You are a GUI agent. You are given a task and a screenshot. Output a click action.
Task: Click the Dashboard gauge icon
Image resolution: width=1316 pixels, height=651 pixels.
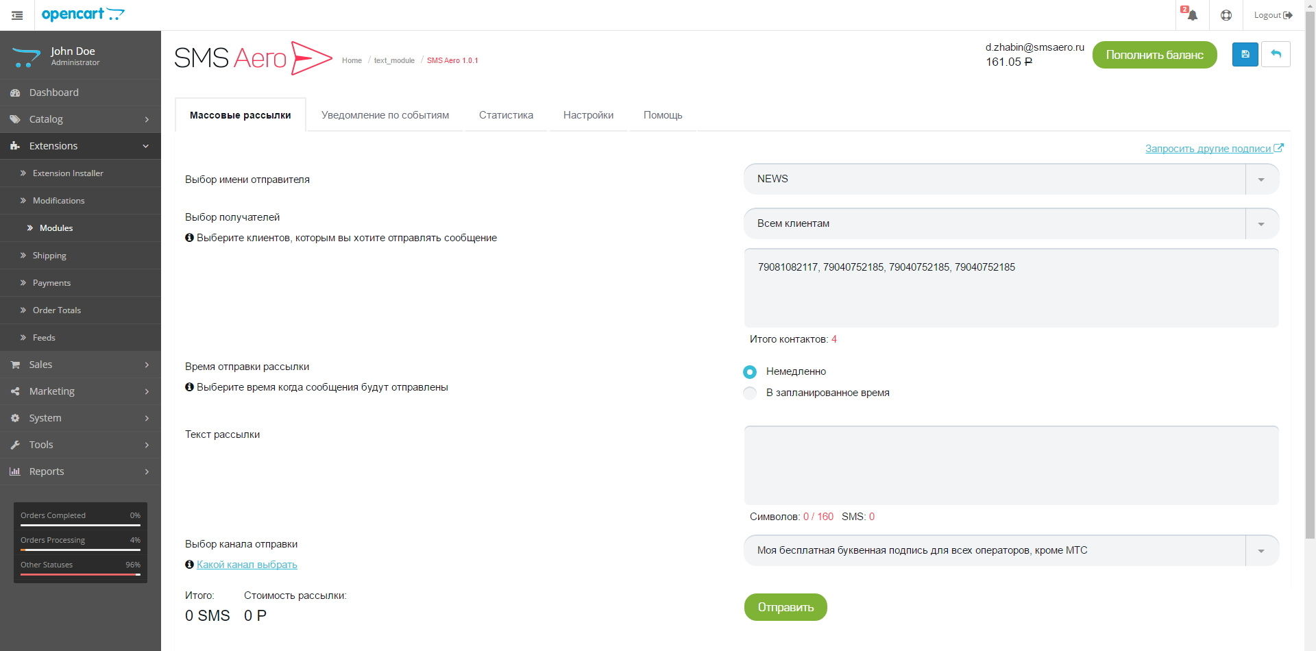[15, 93]
